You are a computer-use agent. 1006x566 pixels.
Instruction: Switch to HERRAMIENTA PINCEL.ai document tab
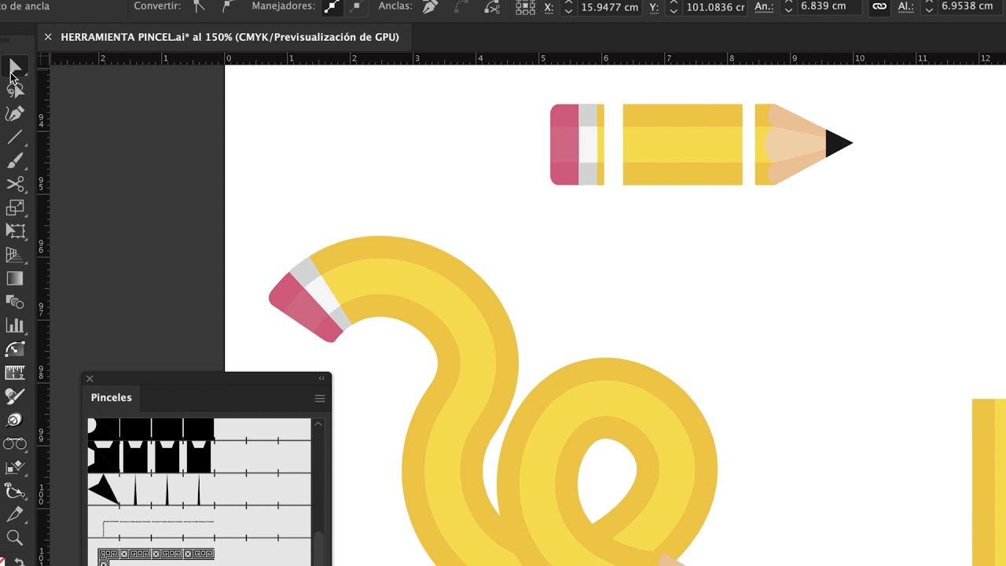click(229, 37)
